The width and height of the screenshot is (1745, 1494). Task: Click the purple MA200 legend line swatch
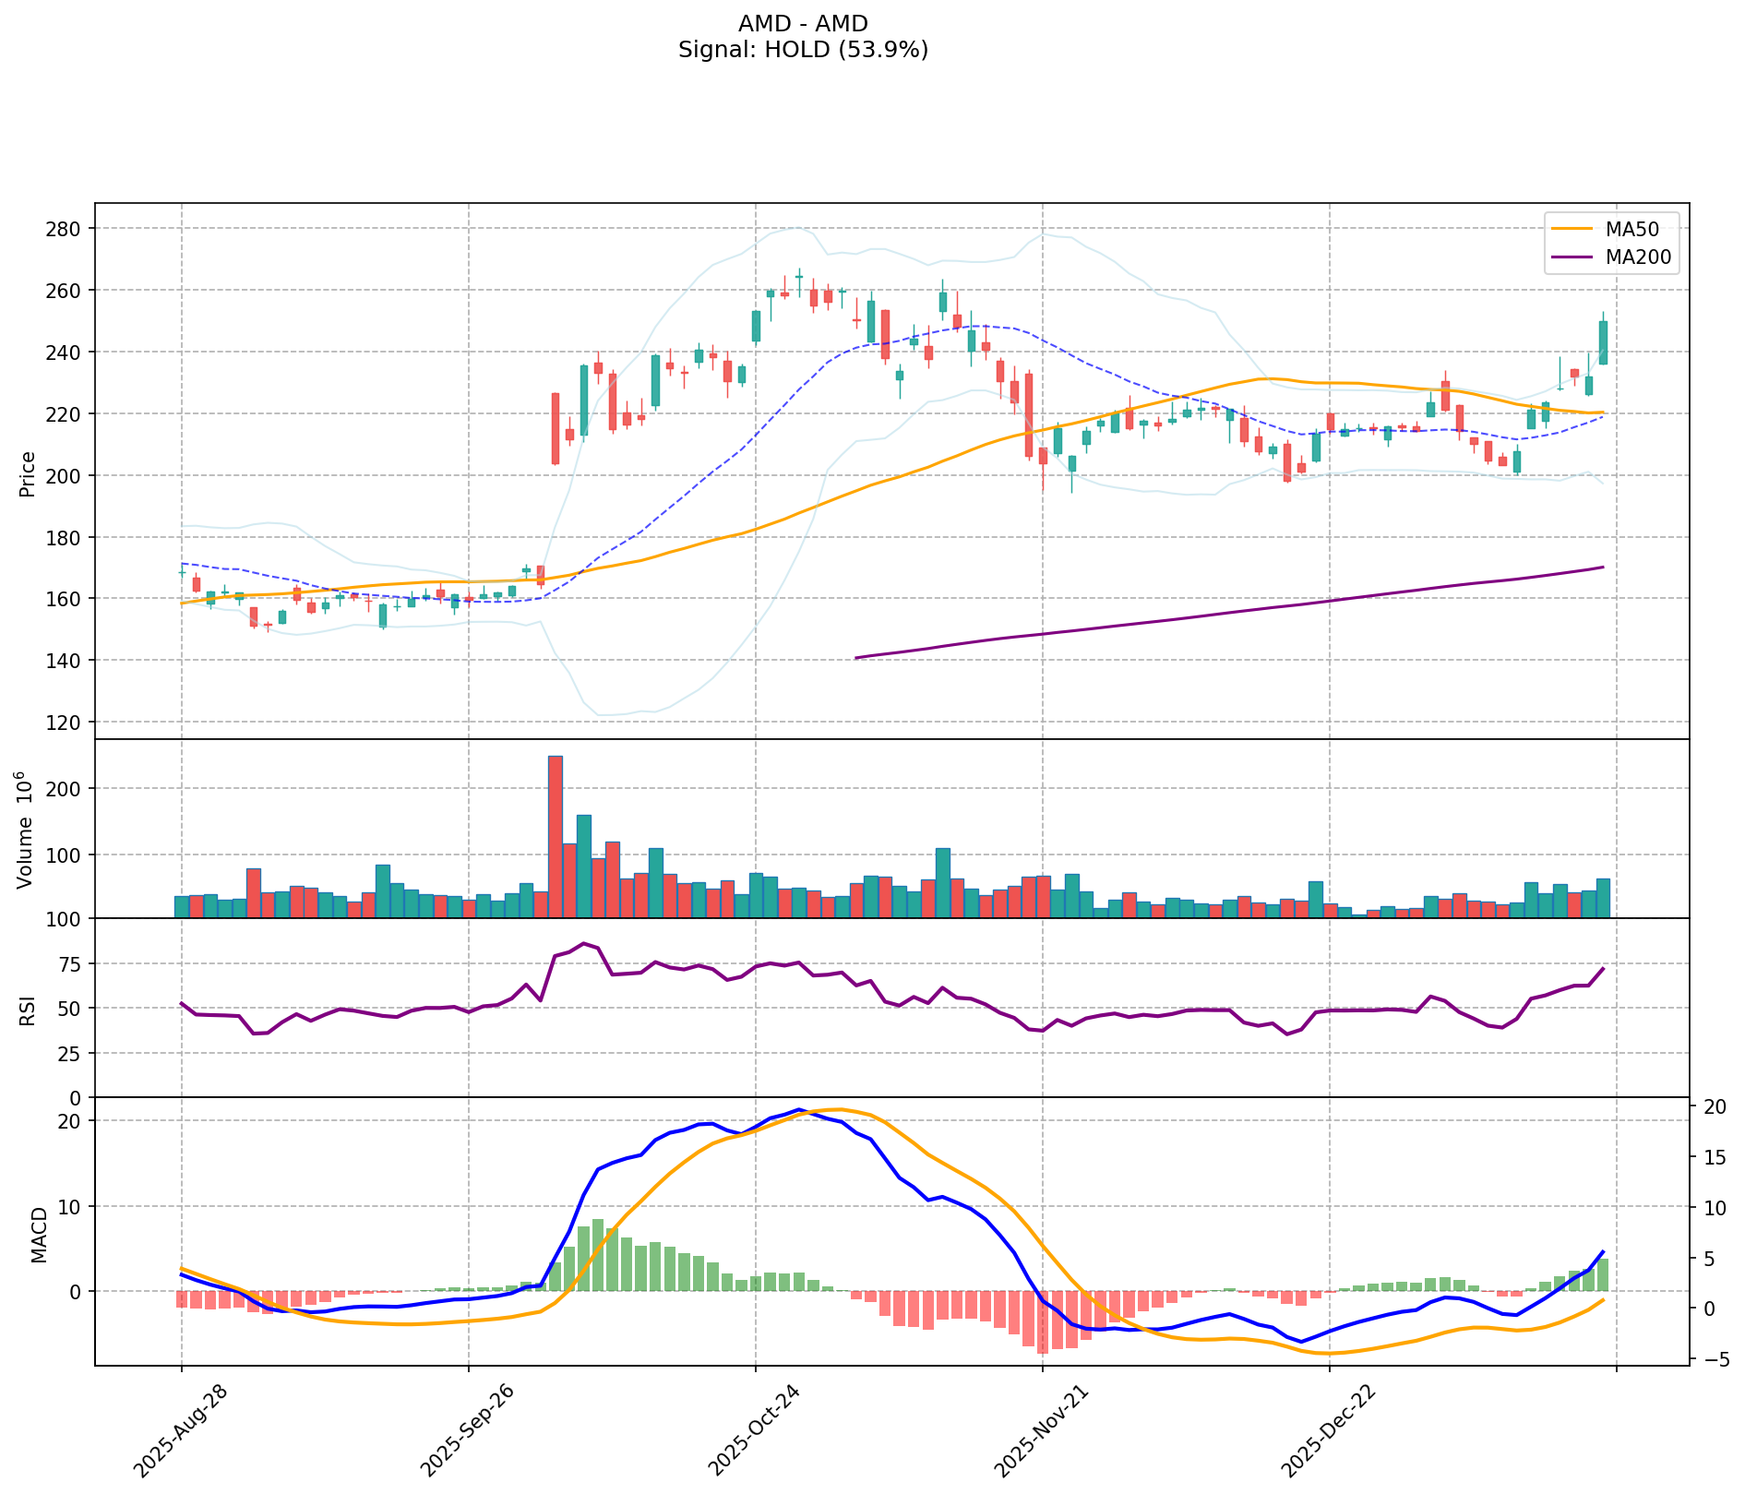1572,257
